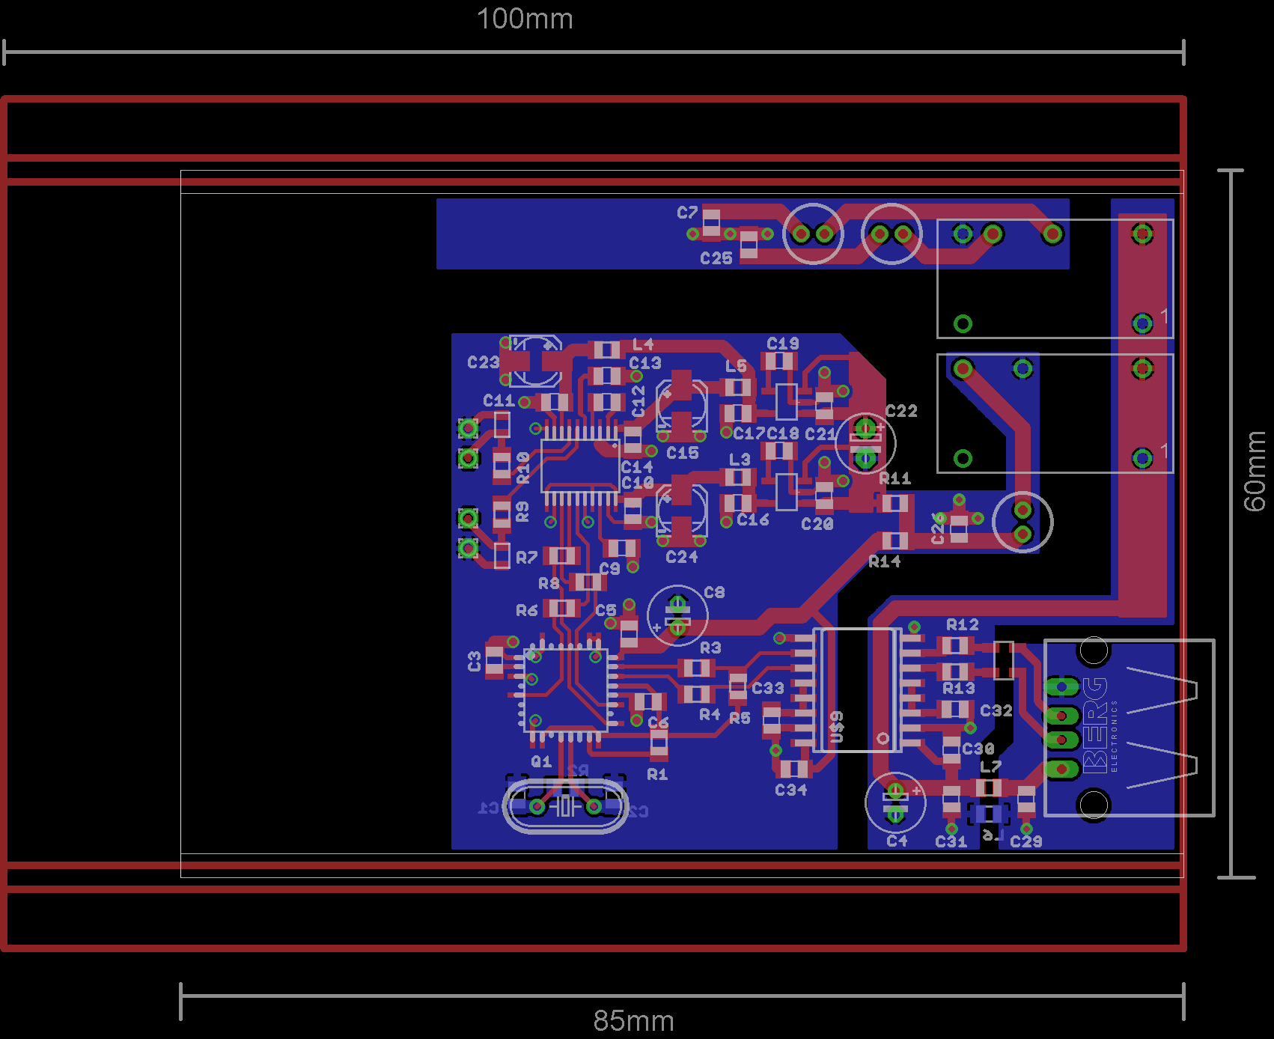Click the L5 inductor label
Screen dimensions: 1274x1039
(x=737, y=366)
